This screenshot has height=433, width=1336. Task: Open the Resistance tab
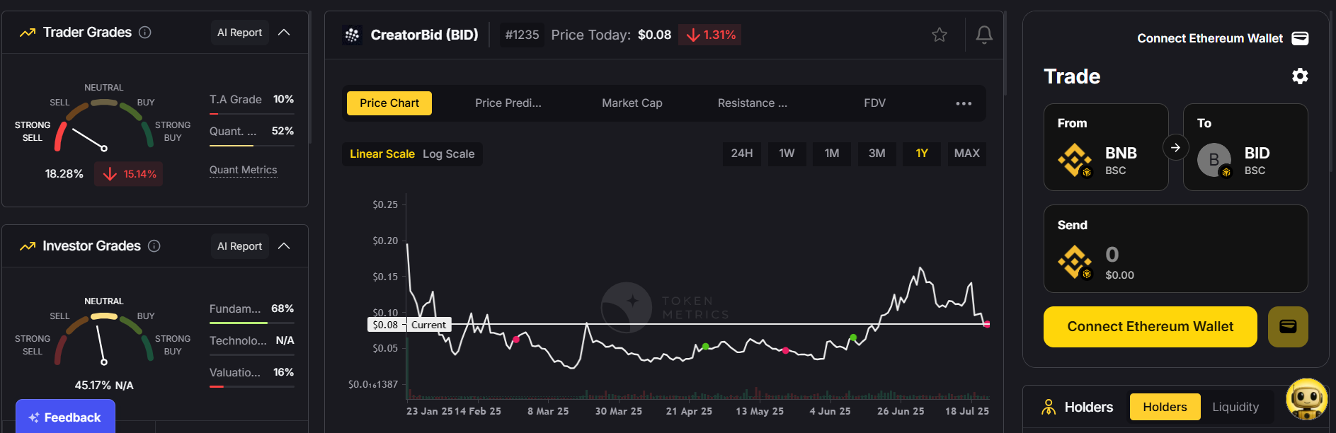753,103
